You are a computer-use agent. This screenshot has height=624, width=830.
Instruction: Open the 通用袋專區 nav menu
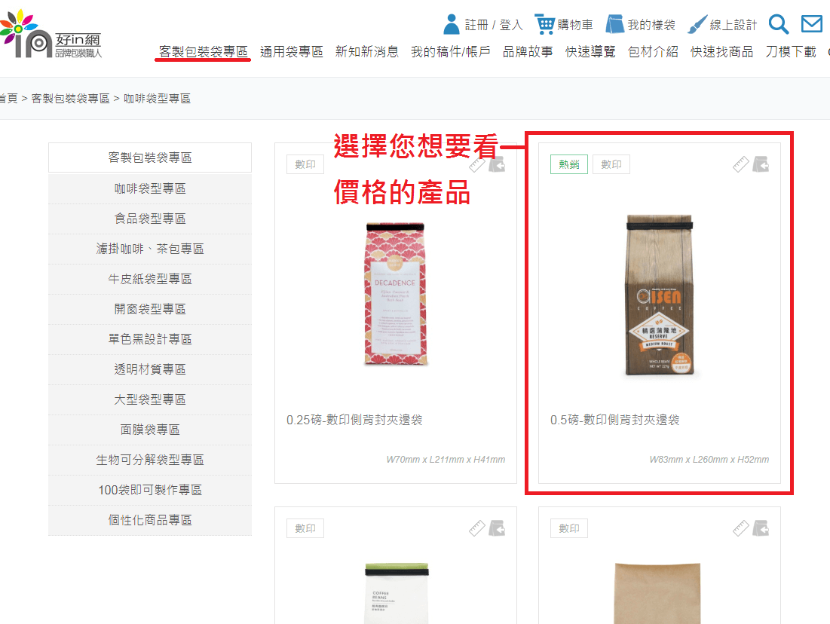[291, 52]
